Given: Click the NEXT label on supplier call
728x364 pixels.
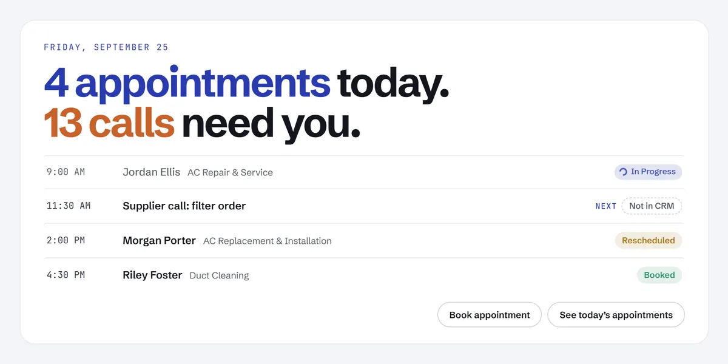Looking at the screenshot, I should (606, 206).
